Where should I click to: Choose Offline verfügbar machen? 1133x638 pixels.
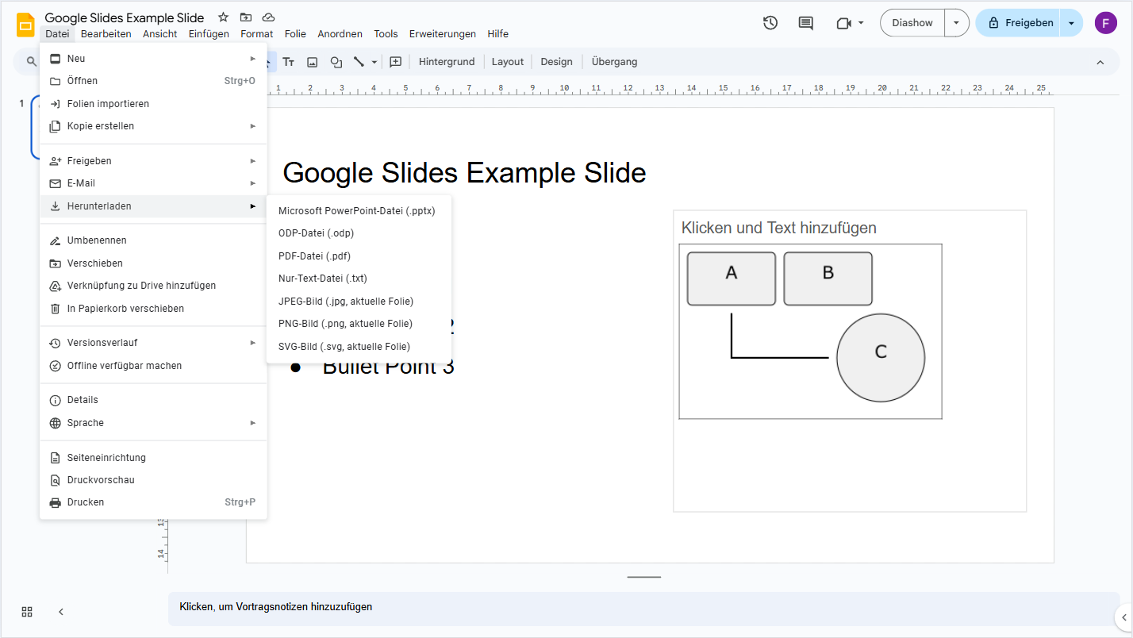(x=153, y=366)
